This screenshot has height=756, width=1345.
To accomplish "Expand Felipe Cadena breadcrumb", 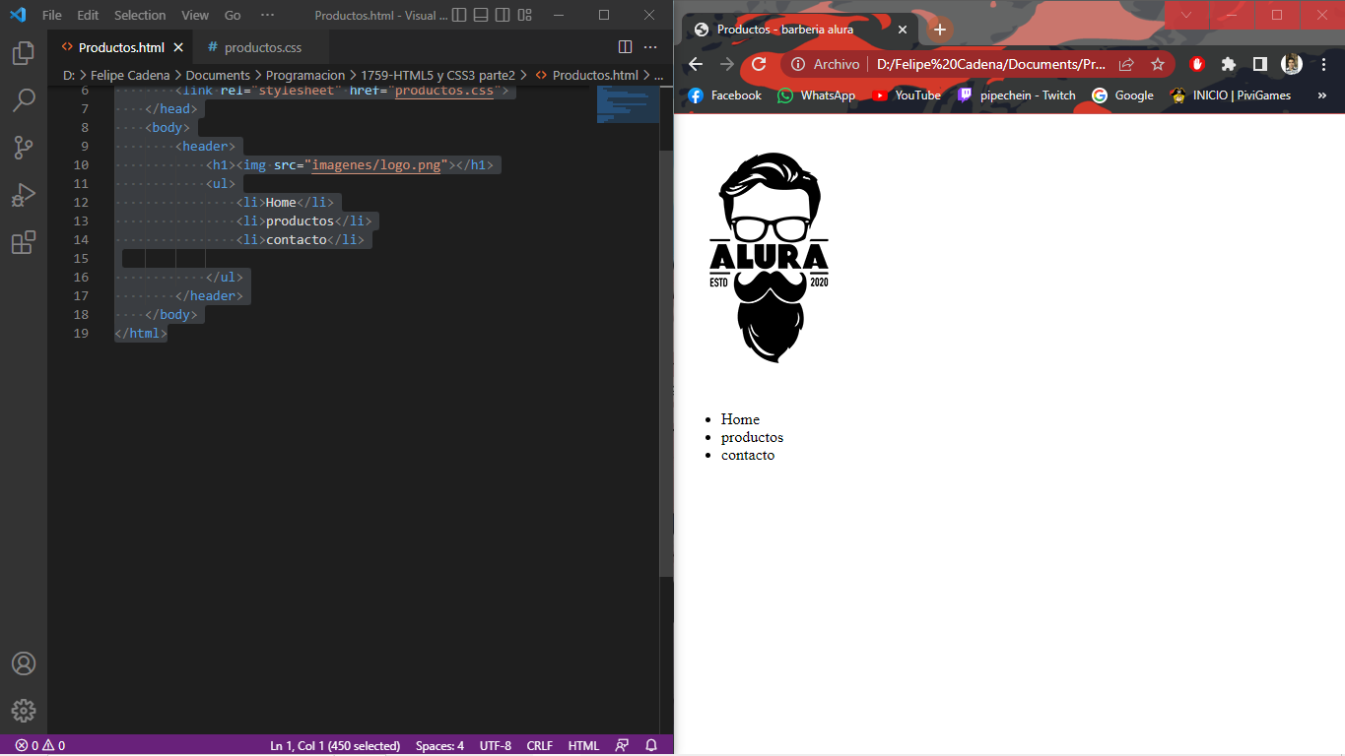I will tap(130, 75).
